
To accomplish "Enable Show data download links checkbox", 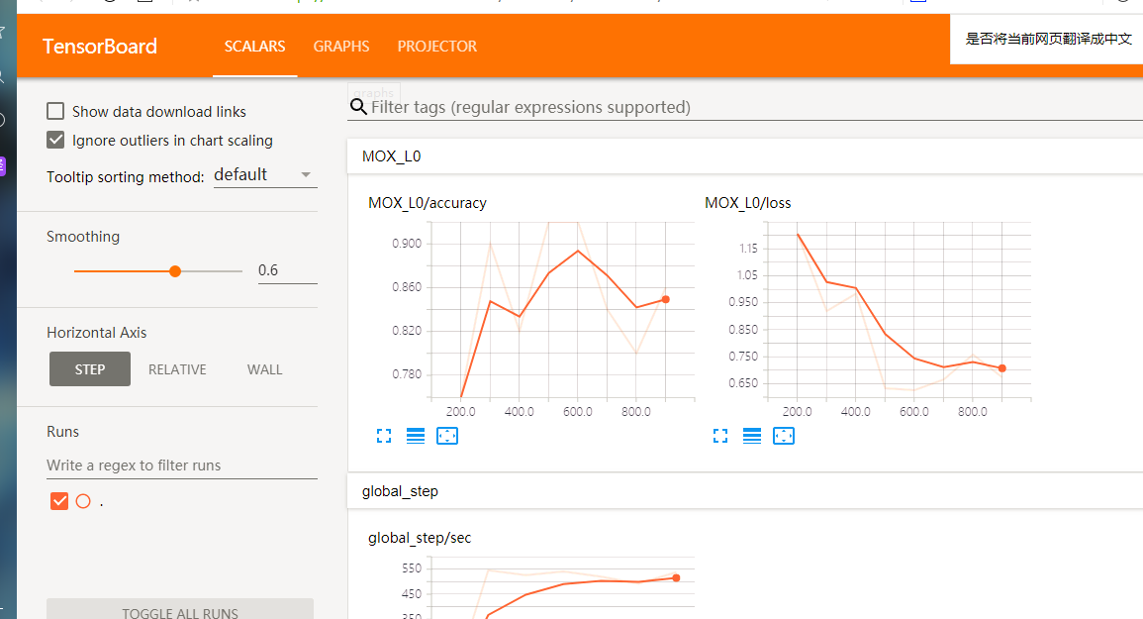I will coord(55,111).
